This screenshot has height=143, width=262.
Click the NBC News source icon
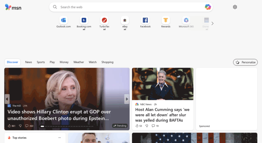pos(137,104)
